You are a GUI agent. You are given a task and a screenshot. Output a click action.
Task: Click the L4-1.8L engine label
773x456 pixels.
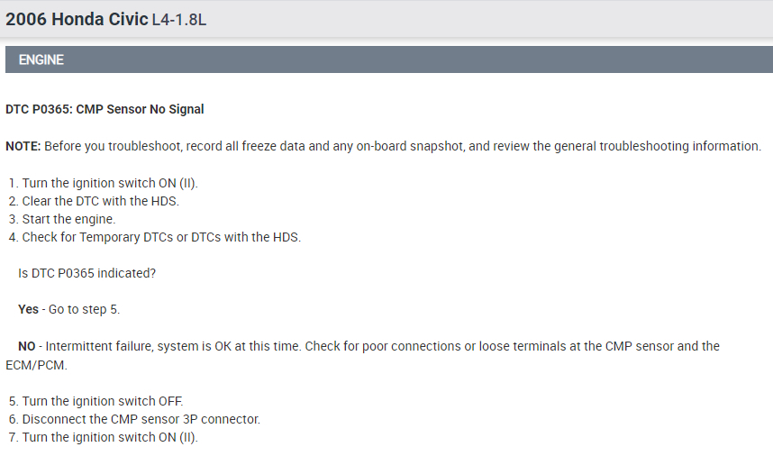click(x=179, y=20)
